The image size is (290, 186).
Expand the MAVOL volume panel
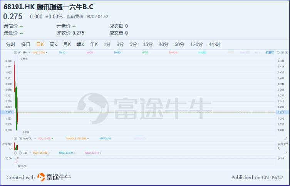pyautogui.click(x=286, y=138)
